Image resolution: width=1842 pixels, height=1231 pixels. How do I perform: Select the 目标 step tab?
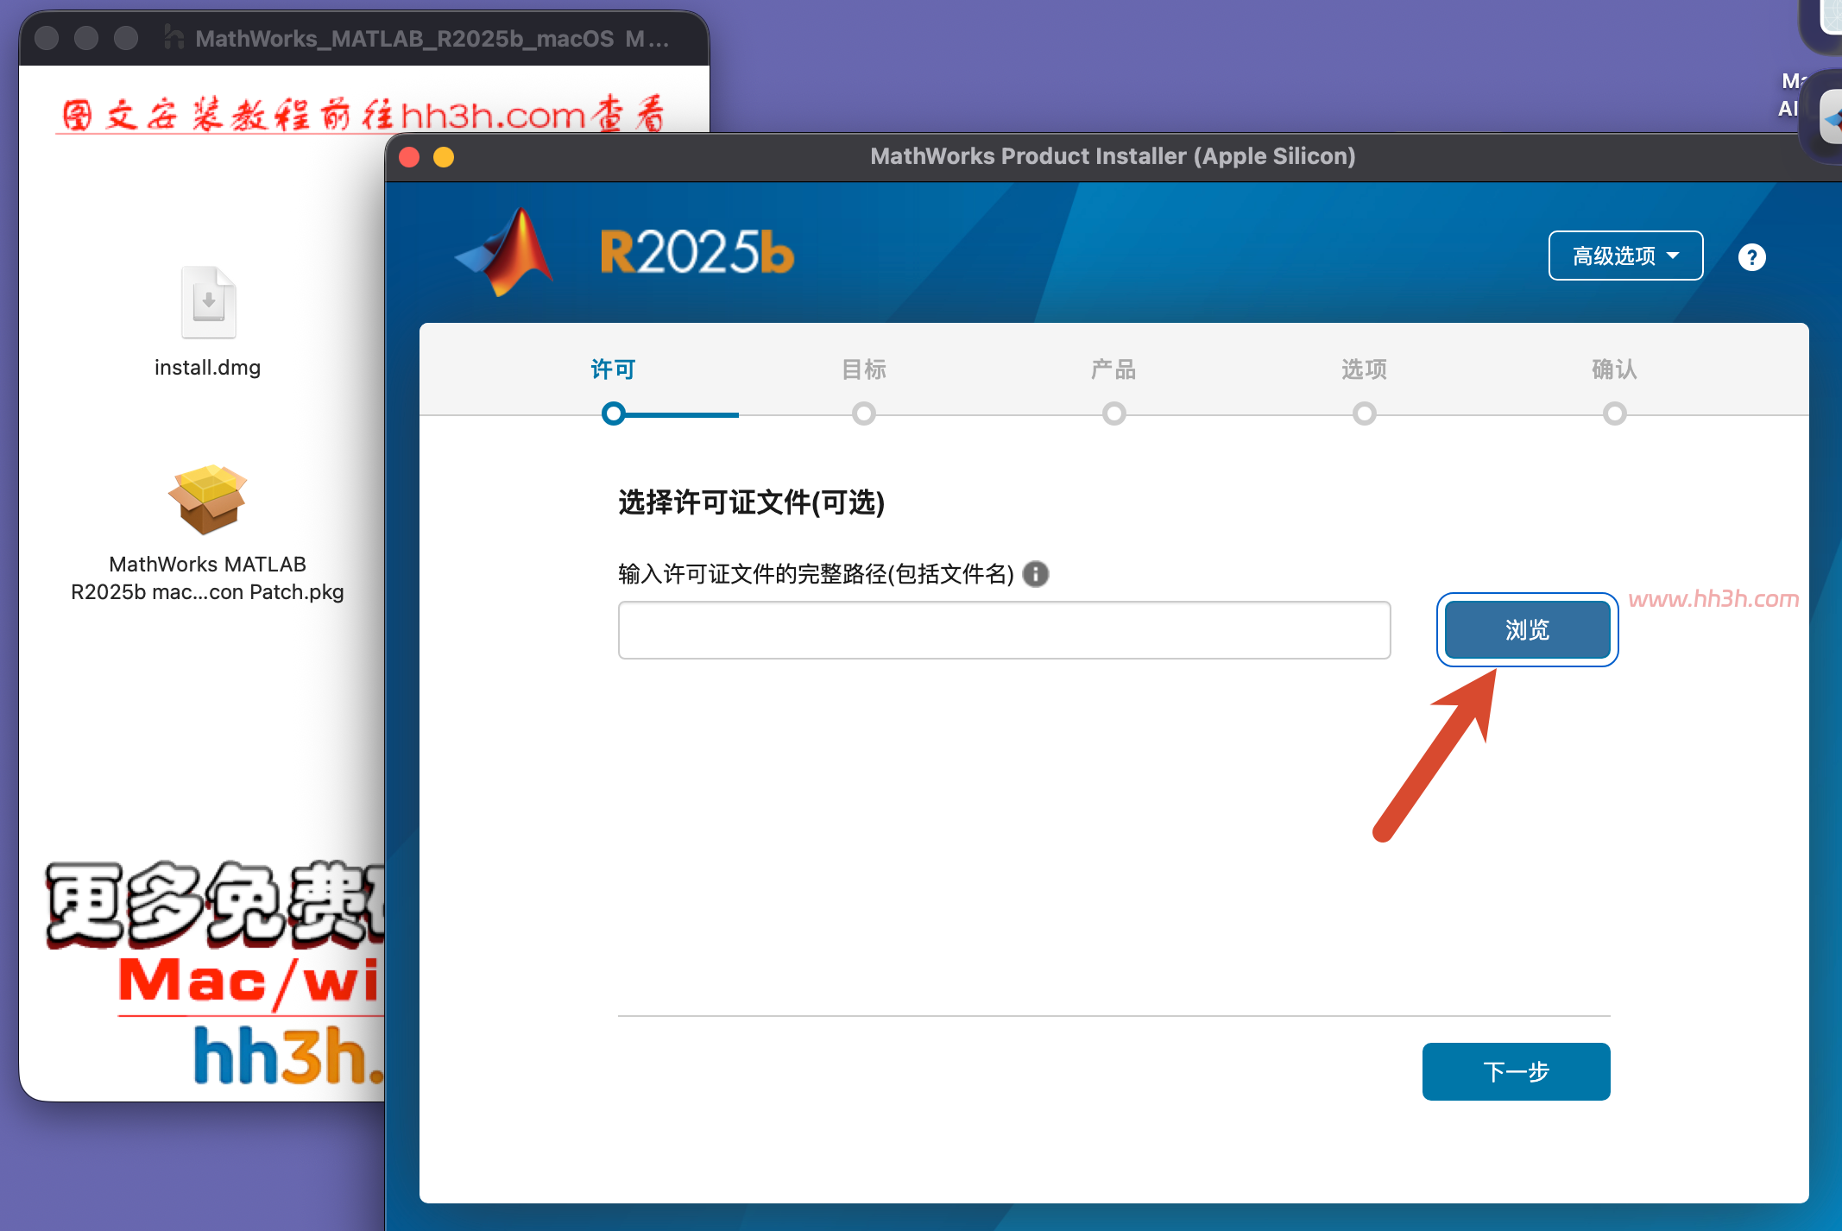(863, 369)
